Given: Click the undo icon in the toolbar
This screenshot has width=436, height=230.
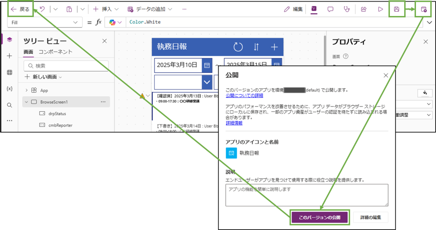Looking at the screenshot, I should pyautogui.click(x=43, y=9).
